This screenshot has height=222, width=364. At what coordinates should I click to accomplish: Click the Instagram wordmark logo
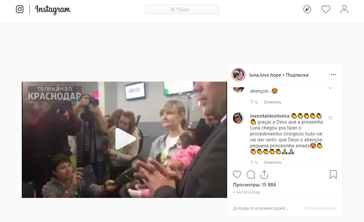pyautogui.click(x=53, y=10)
